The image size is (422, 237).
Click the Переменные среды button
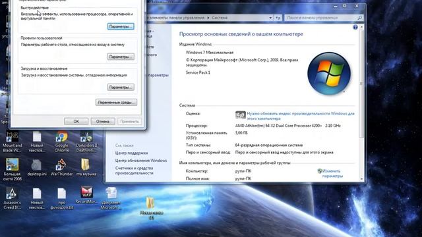[116, 103]
